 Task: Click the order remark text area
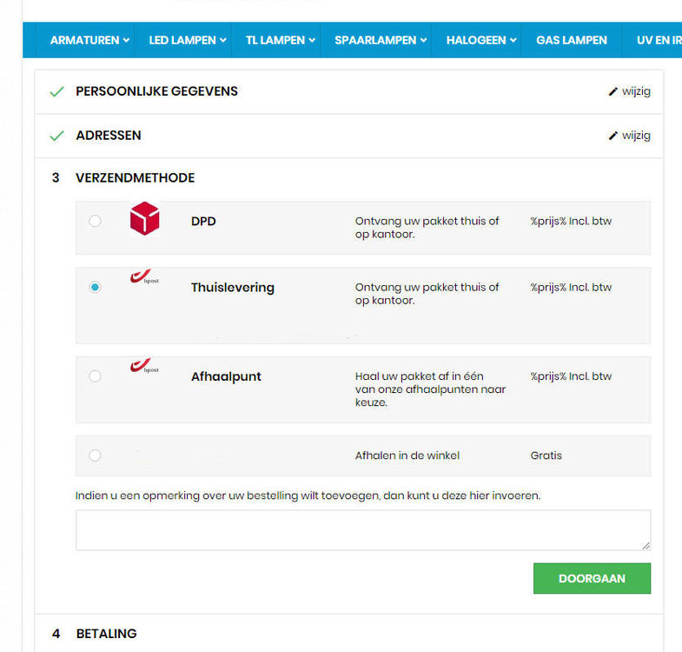click(x=363, y=530)
